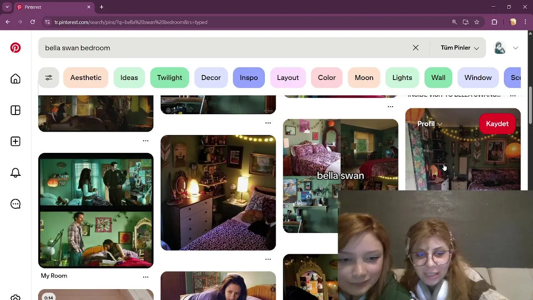Create a new pin with plus icon
533x300 pixels.
[15, 141]
